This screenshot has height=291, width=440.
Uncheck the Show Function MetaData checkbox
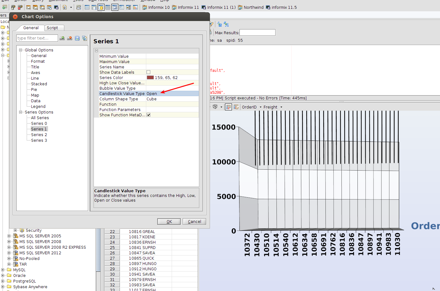coord(148,115)
